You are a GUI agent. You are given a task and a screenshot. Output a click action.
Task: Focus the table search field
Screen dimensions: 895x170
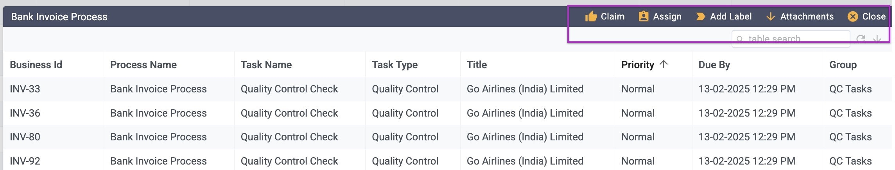click(x=791, y=39)
